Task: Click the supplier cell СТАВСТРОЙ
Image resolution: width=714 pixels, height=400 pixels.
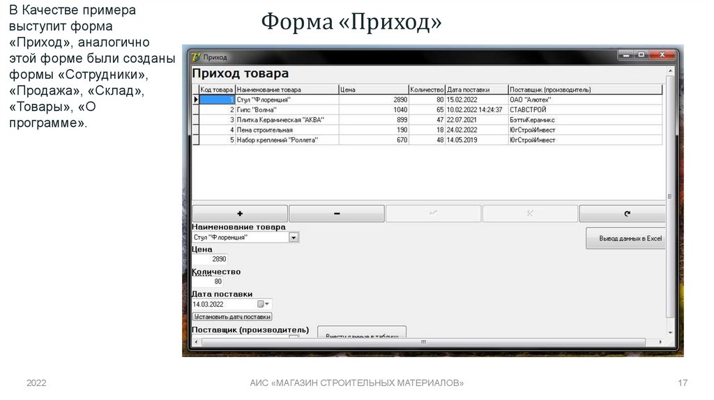Action: 585,109
